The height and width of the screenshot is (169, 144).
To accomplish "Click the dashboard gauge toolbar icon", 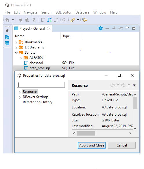I will tap(64, 20).
